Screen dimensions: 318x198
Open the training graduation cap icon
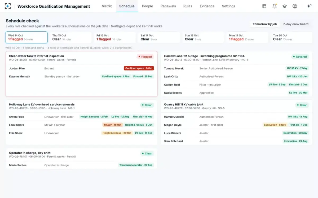click(x=285, y=6)
